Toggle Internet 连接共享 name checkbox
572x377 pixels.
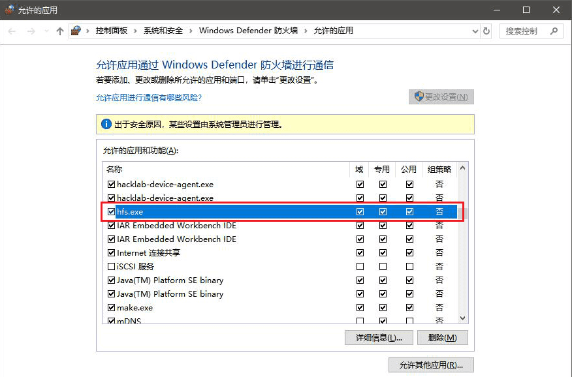coord(111,253)
